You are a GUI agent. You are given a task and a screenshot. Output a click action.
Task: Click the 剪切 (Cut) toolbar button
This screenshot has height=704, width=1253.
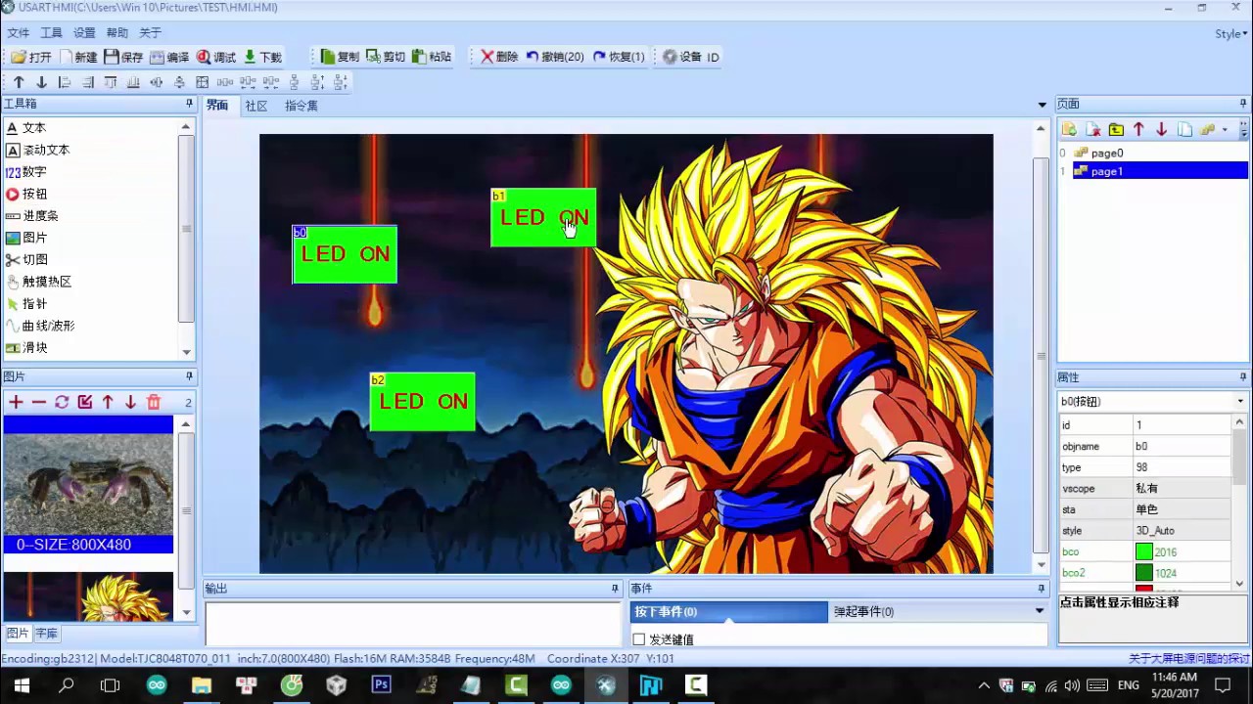pyautogui.click(x=386, y=57)
